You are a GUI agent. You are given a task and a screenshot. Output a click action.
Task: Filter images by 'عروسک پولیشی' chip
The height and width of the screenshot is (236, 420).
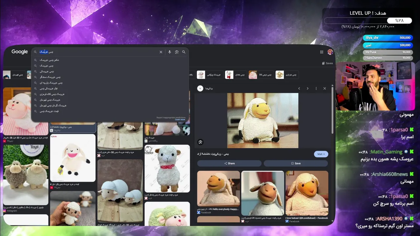click(209, 75)
